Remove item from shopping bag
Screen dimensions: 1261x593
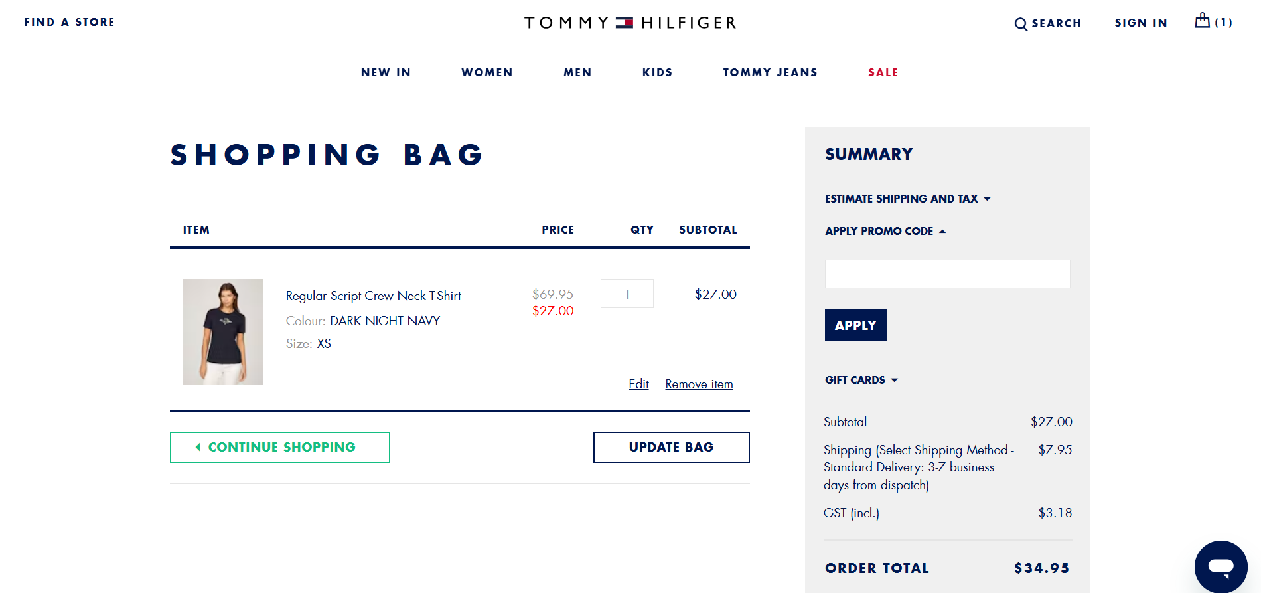click(699, 384)
